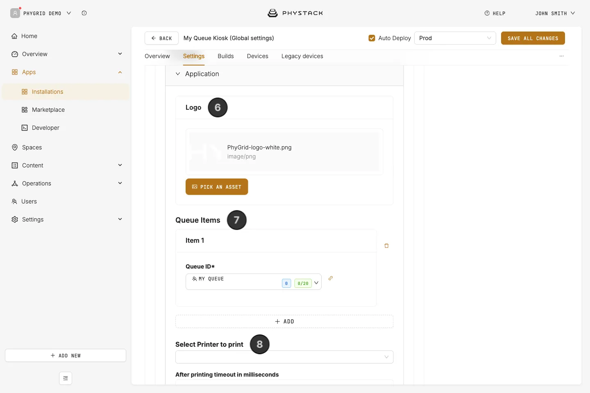Open the three-dots more options menu
The image size is (590, 393).
tap(562, 56)
